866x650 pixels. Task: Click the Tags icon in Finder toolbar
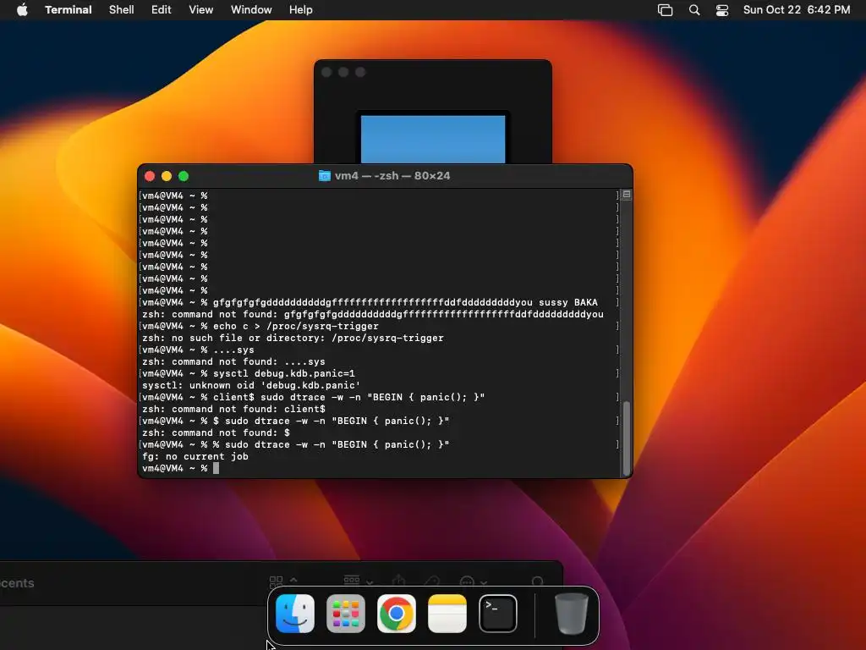tap(433, 581)
